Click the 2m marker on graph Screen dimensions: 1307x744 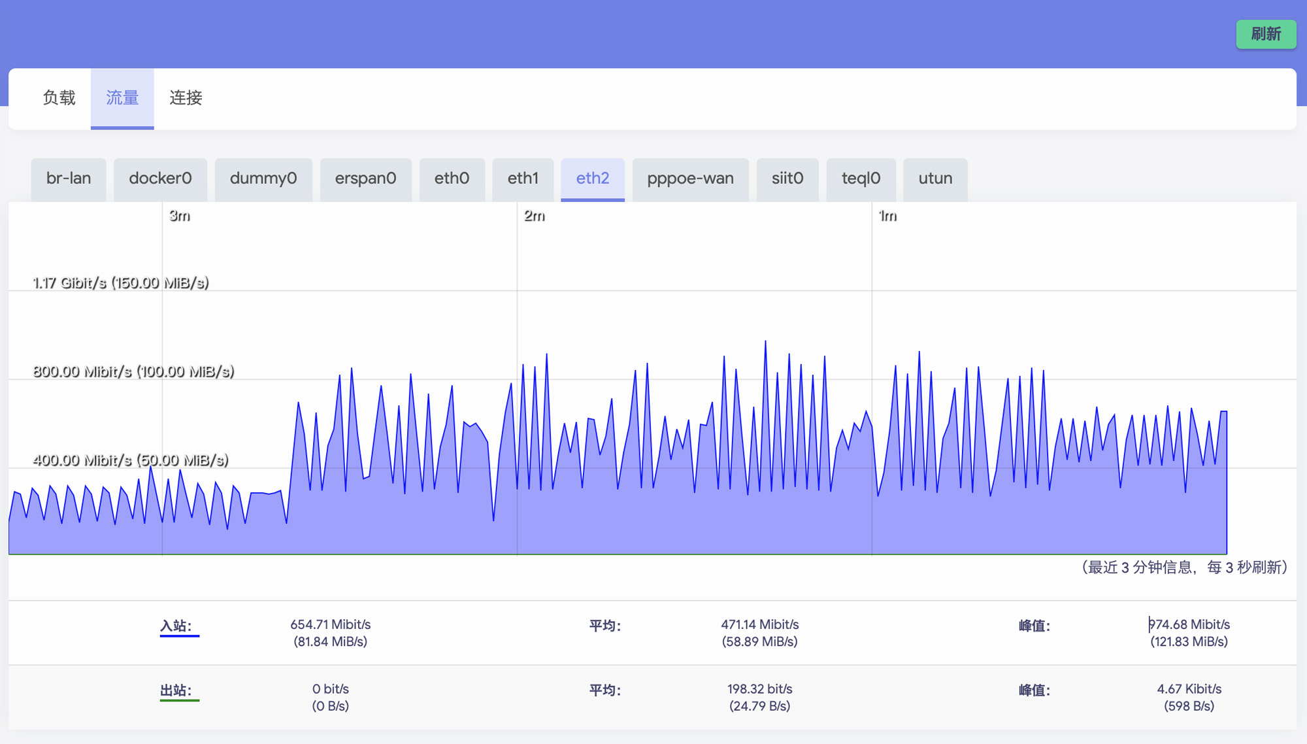(x=534, y=216)
